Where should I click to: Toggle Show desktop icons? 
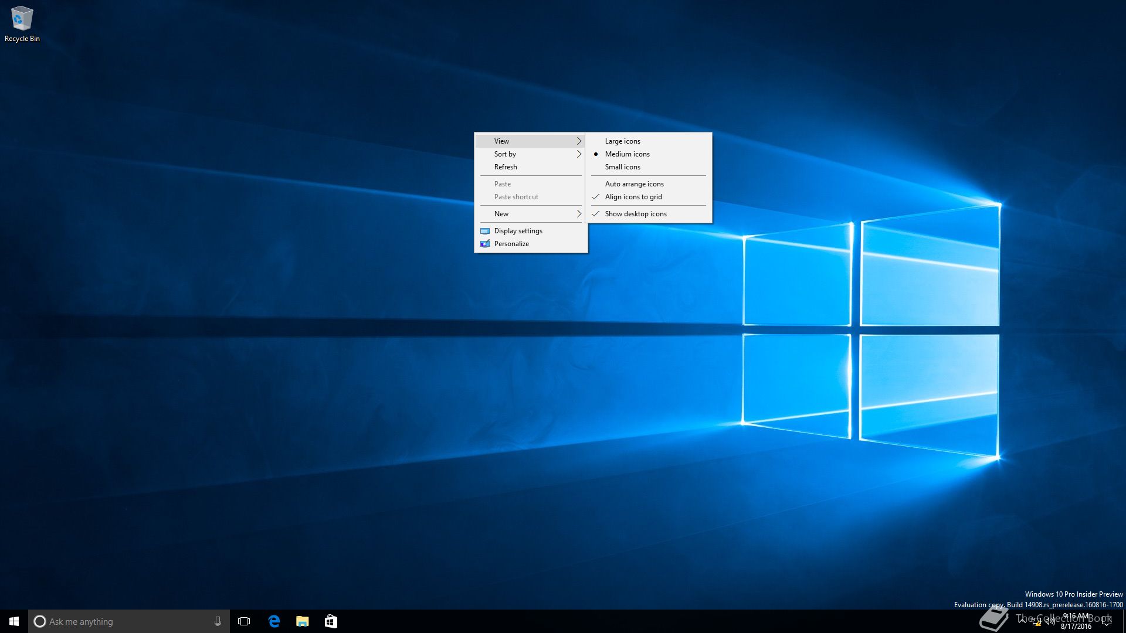click(649, 214)
